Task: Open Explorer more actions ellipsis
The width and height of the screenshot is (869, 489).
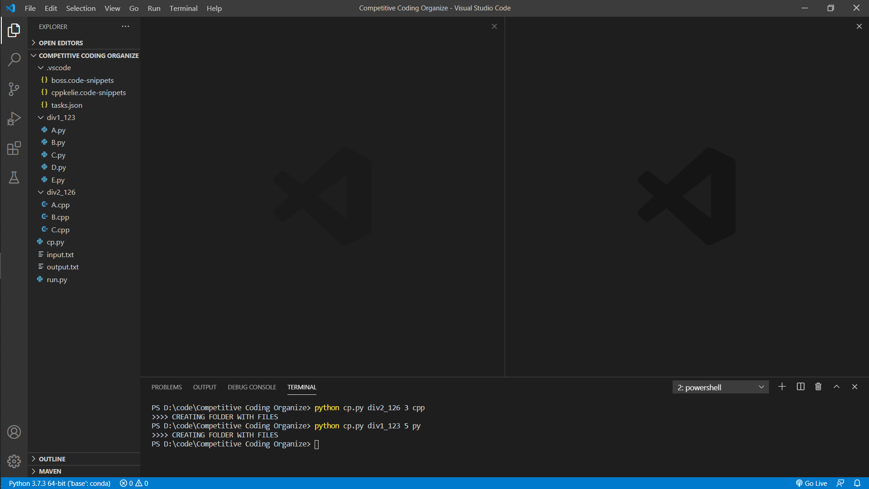Action: pos(125,27)
